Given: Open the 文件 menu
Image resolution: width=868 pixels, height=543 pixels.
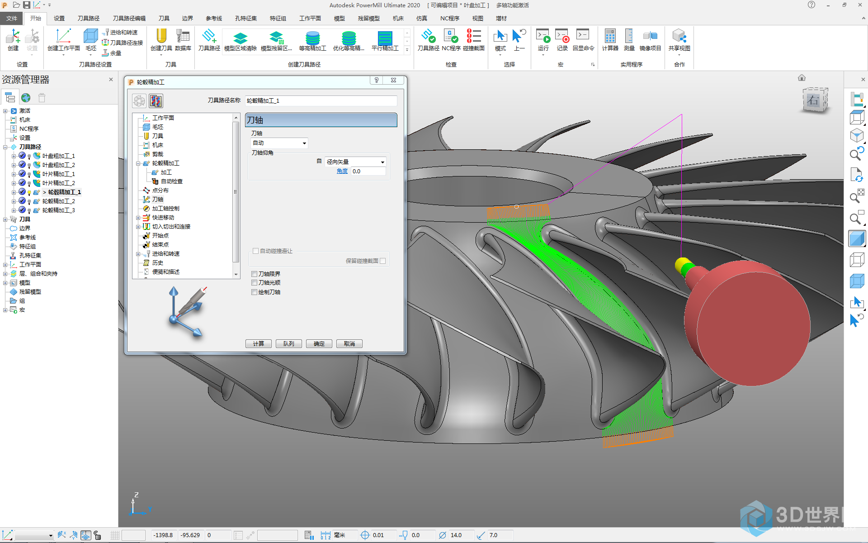Looking at the screenshot, I should [12, 18].
